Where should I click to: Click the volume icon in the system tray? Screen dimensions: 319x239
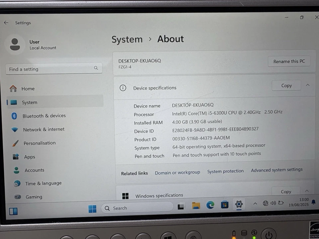(x=272, y=203)
